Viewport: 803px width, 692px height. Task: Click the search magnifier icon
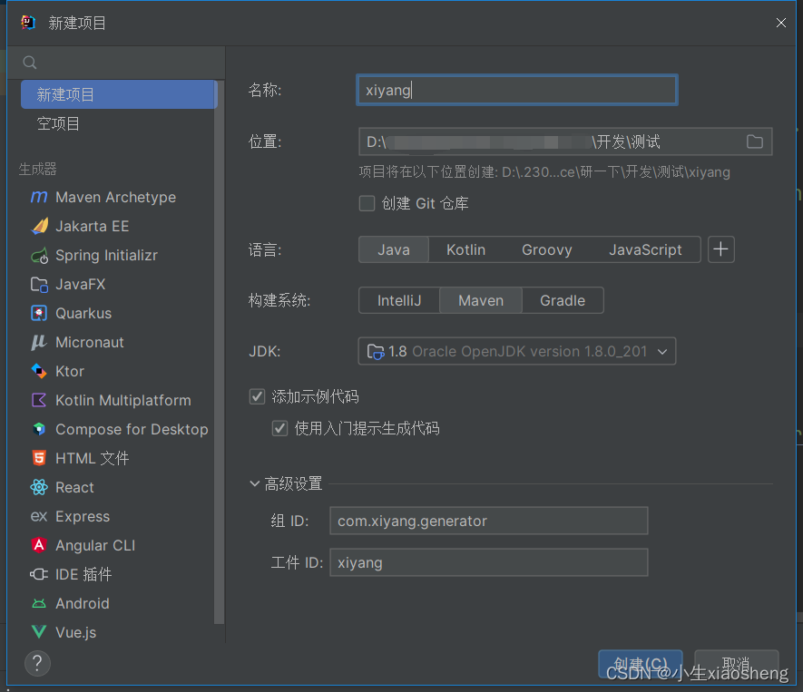[x=30, y=63]
